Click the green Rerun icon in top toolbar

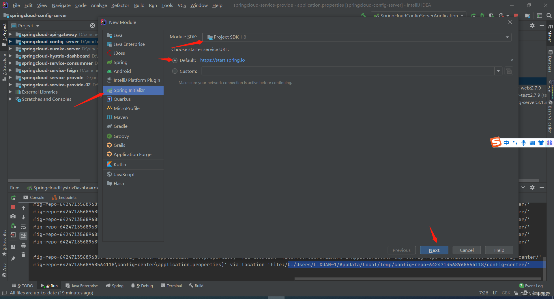(473, 16)
